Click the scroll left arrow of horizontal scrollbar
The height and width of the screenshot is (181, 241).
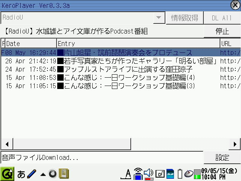click(x=7, y=144)
